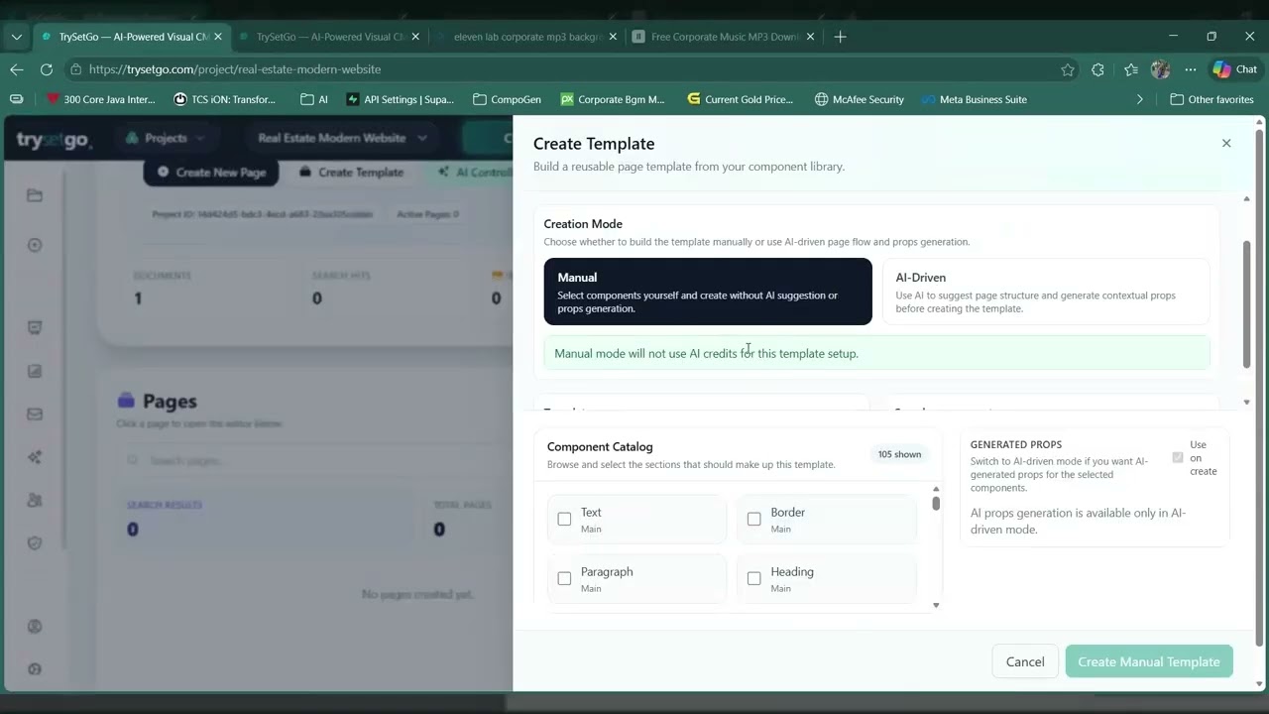Open Other favorites folder

click(1211, 99)
